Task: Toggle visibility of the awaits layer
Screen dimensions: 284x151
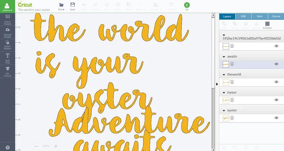Action: 276,64
